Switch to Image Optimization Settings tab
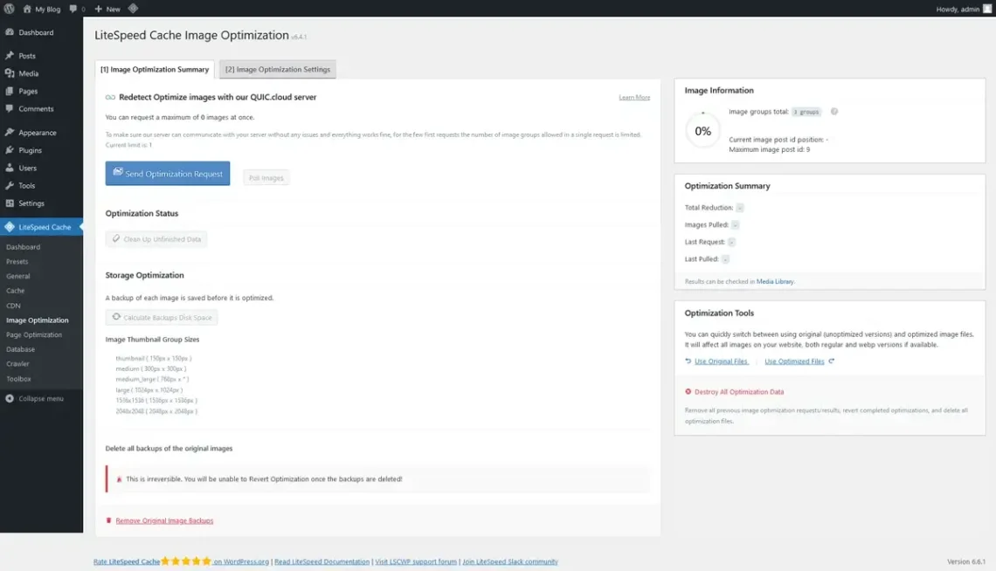 click(x=278, y=69)
